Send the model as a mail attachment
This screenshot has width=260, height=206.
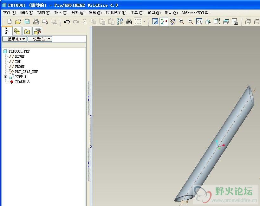(x=45, y=22)
